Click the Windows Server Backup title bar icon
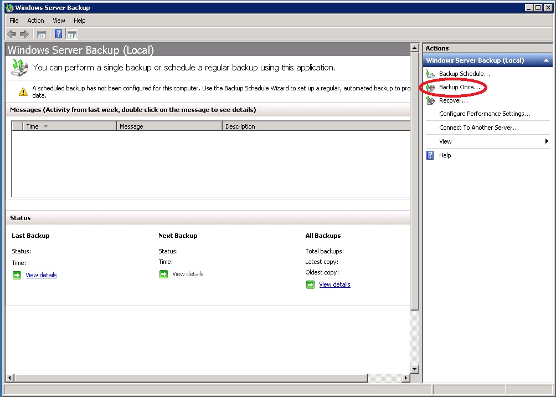Screen dimensions: 556x397 tap(9, 7)
